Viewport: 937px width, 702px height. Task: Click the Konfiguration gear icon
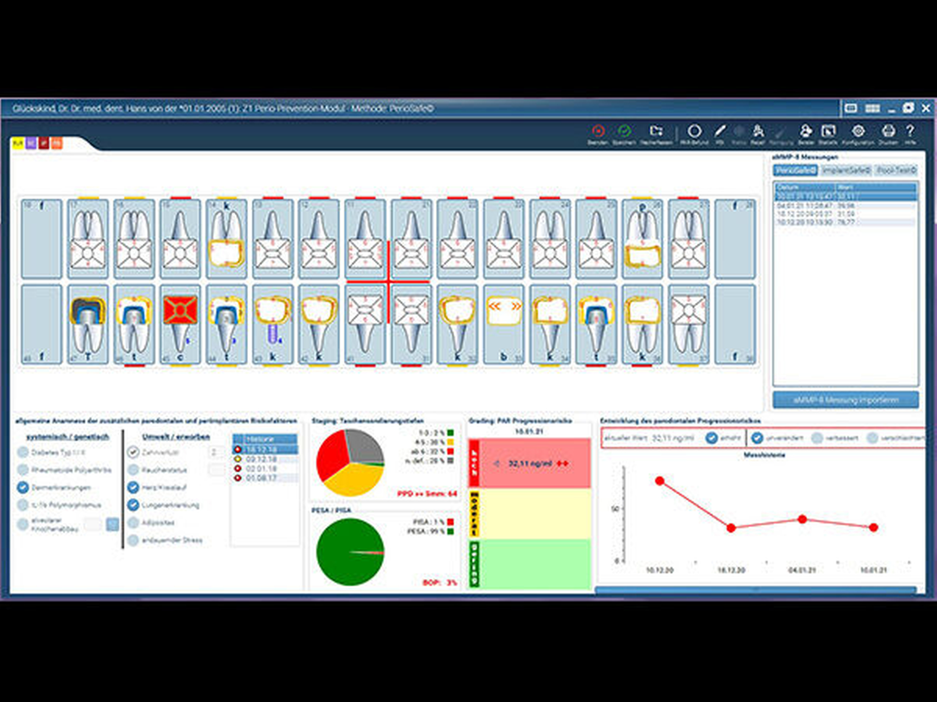click(x=858, y=131)
